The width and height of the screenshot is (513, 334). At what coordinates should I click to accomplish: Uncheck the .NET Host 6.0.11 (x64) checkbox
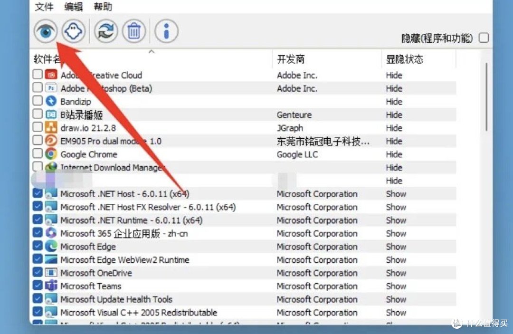click(38, 193)
